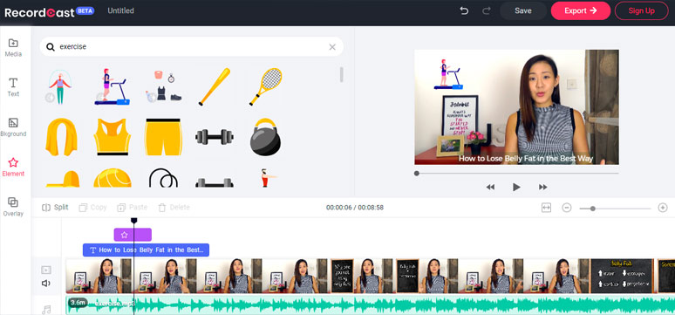
Task: Click the video track icon
Action: pos(45,270)
